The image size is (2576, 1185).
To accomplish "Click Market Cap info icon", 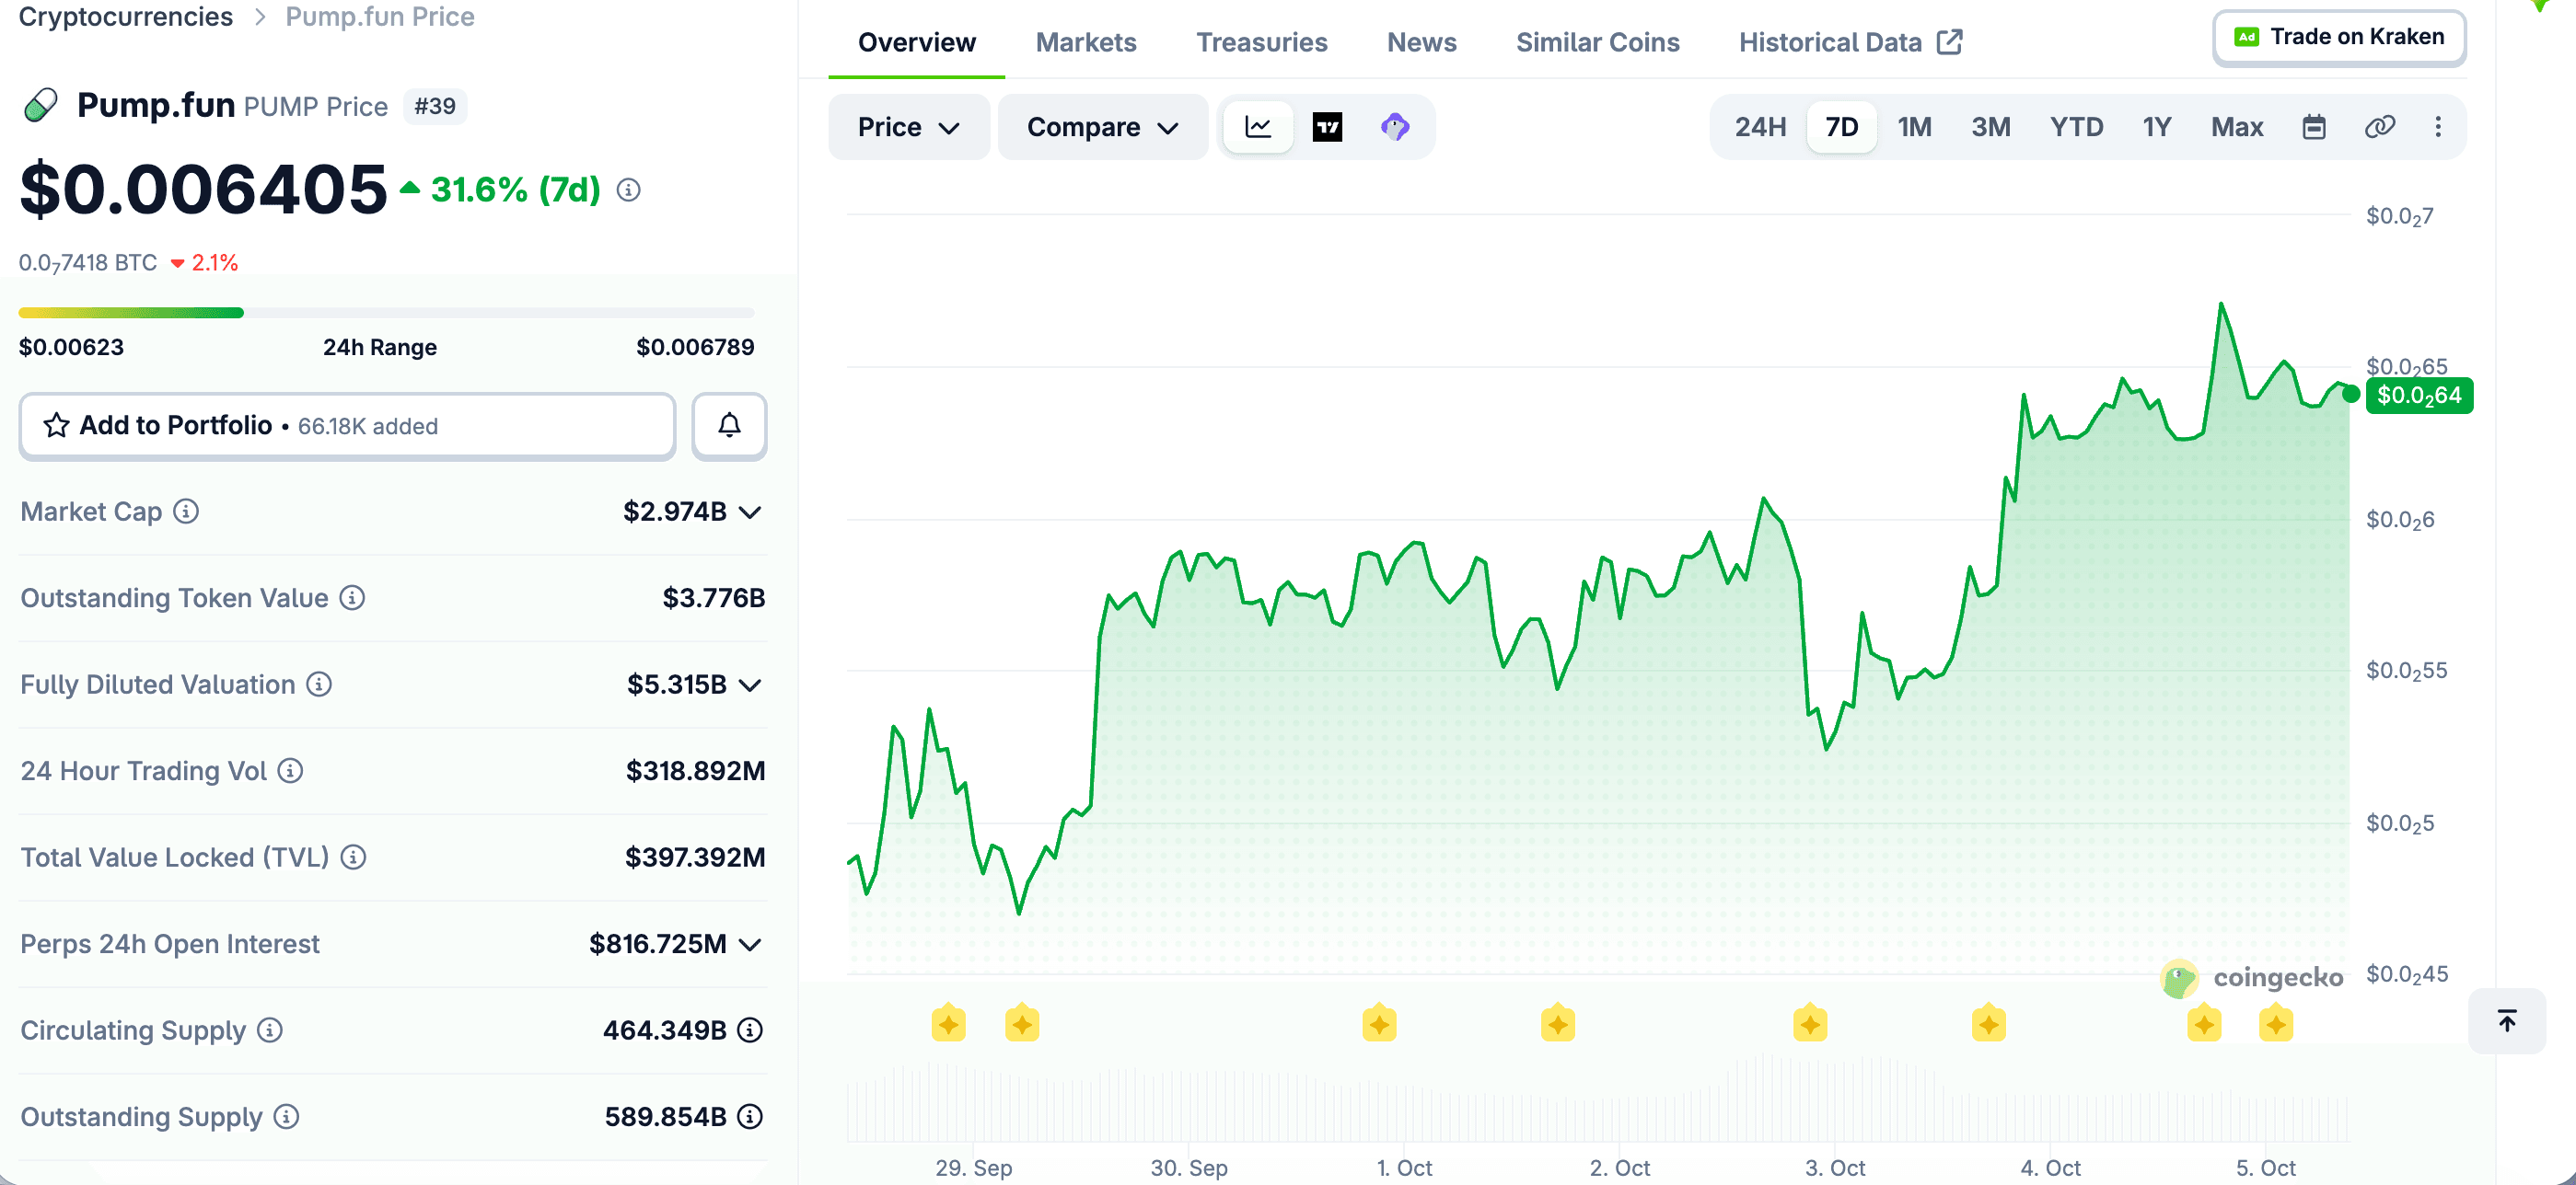I will click(186, 512).
